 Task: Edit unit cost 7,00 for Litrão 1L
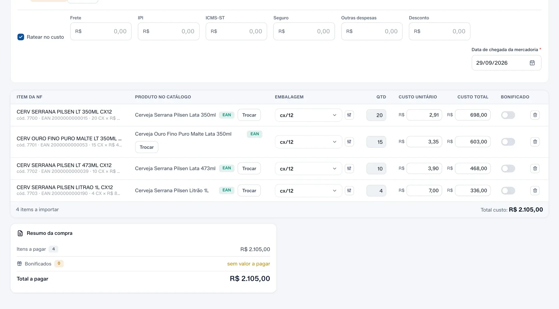[424, 191]
